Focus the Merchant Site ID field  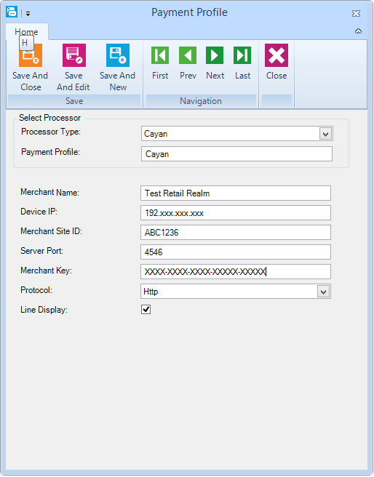pyautogui.click(x=236, y=233)
